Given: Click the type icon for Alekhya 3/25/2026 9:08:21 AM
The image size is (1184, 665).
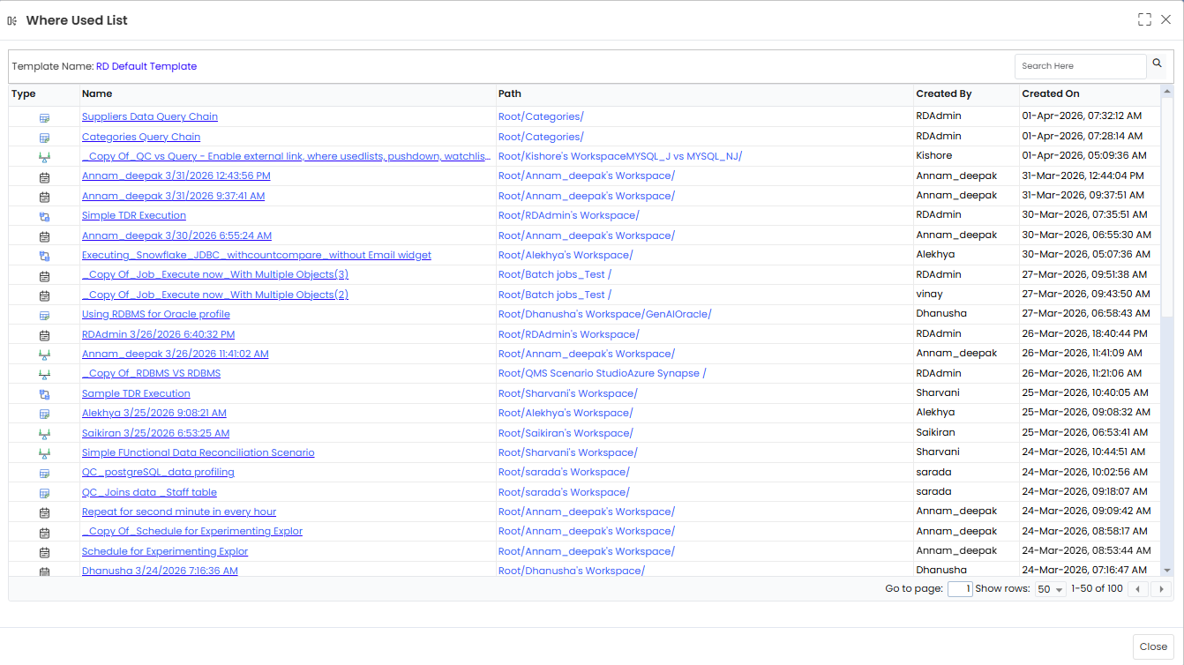Looking at the screenshot, I should (x=44, y=414).
